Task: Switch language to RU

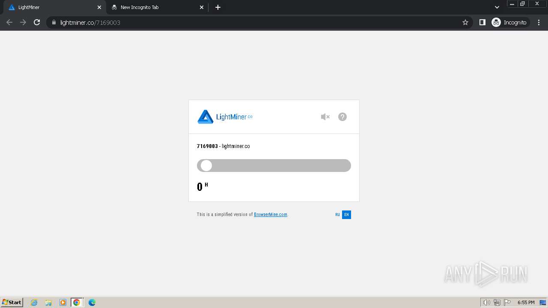Action: pos(337,215)
